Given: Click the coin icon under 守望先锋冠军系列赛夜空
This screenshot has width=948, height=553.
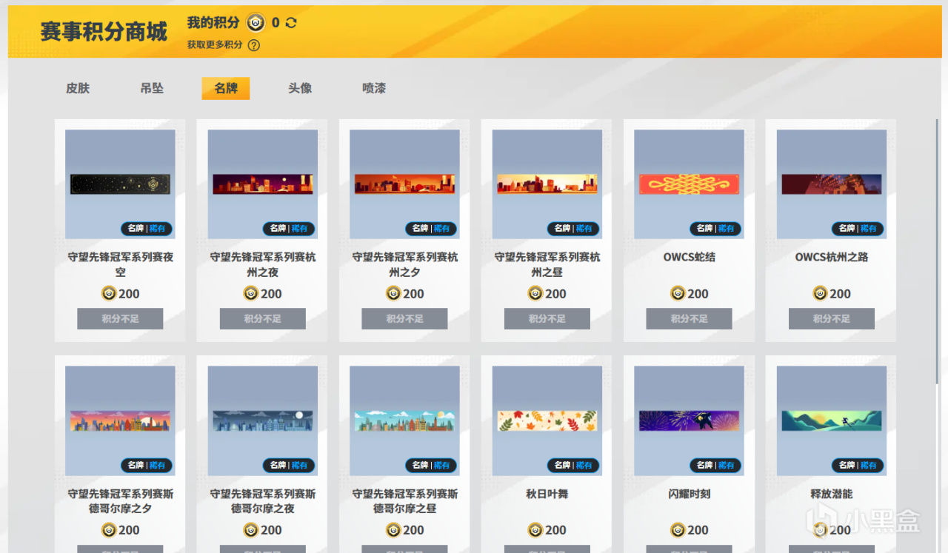Looking at the screenshot, I should [109, 294].
